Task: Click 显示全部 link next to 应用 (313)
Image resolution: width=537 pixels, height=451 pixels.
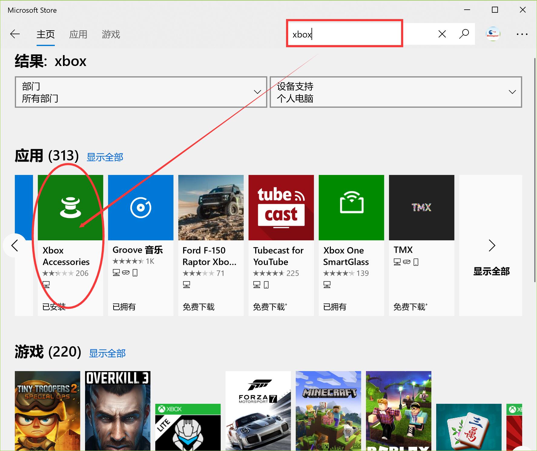Action: (x=105, y=157)
